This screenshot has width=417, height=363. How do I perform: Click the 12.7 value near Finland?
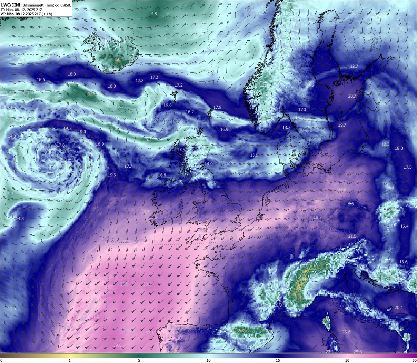[x=354, y=66]
